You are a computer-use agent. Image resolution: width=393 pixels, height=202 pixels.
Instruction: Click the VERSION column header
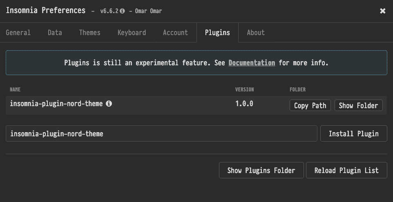[244, 89]
